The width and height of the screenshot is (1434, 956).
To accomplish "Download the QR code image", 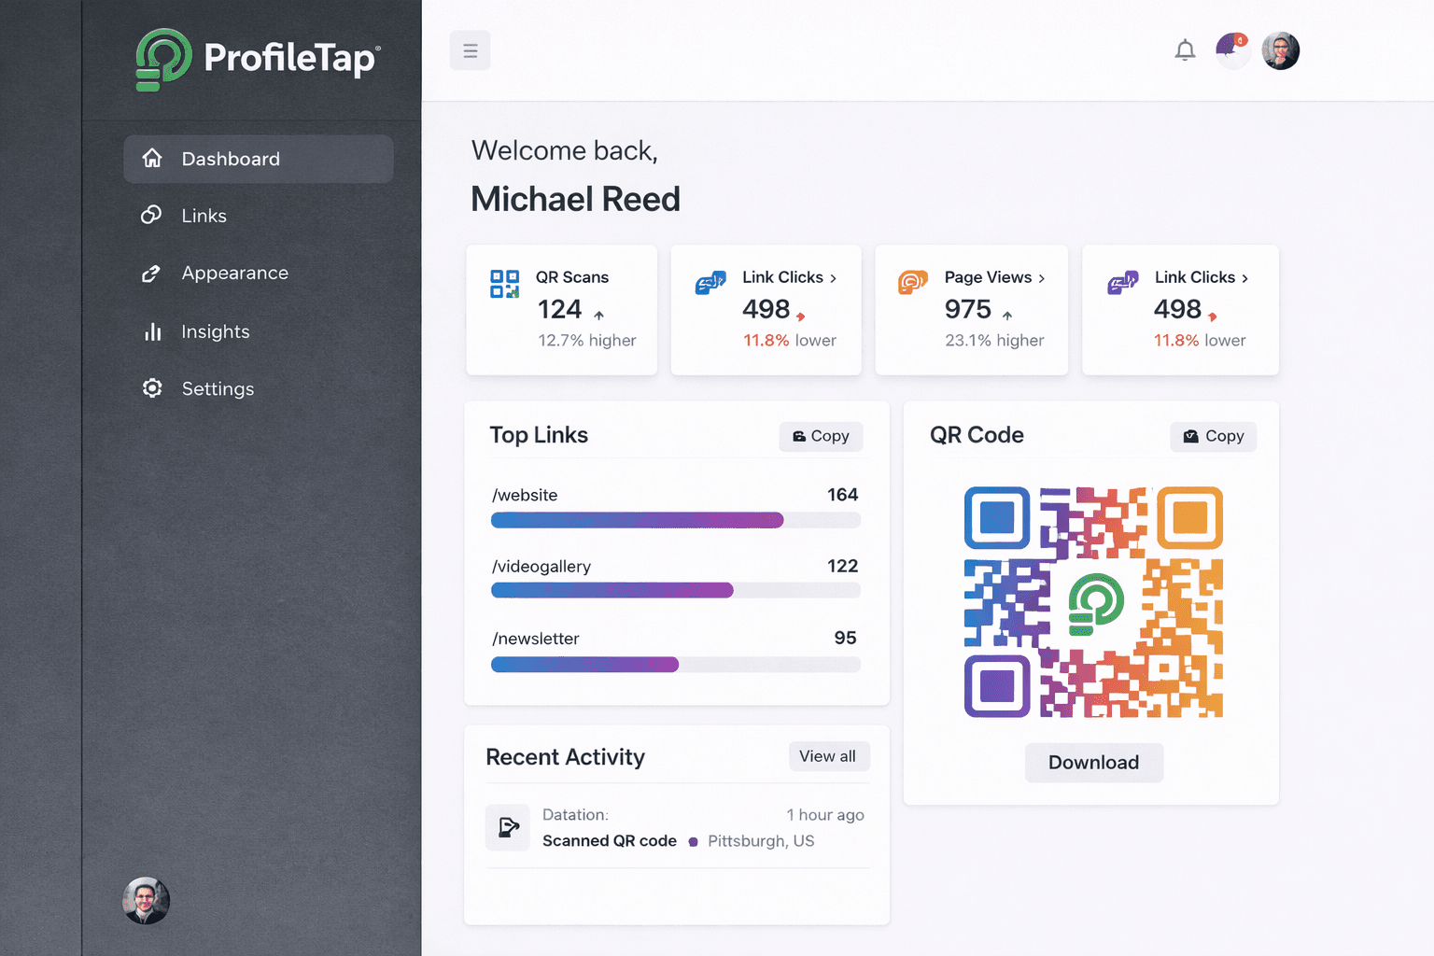I will pyautogui.click(x=1093, y=763).
